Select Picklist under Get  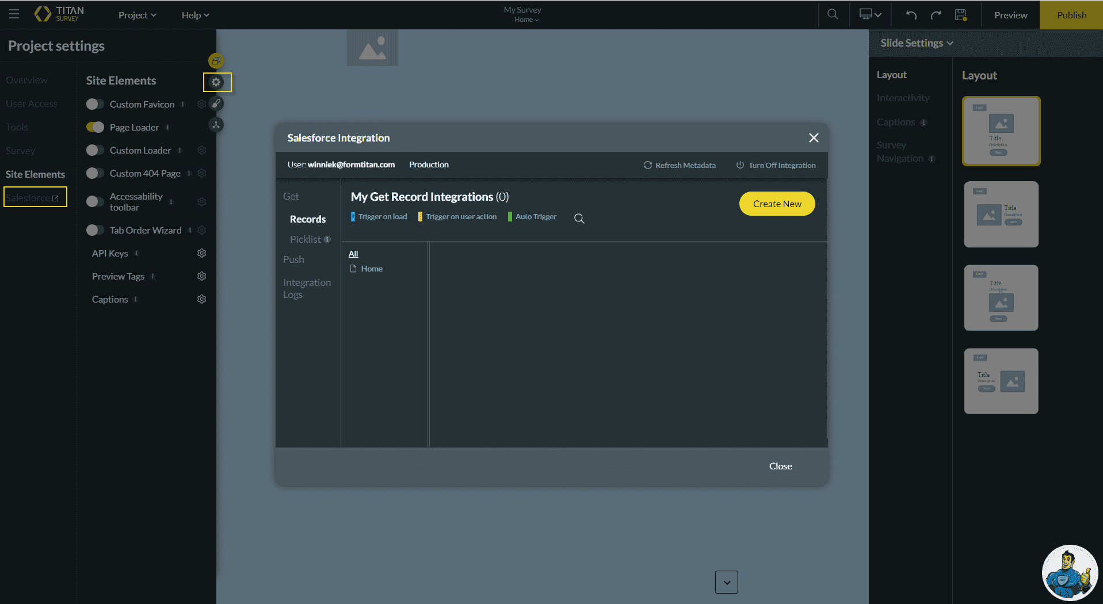tap(306, 239)
